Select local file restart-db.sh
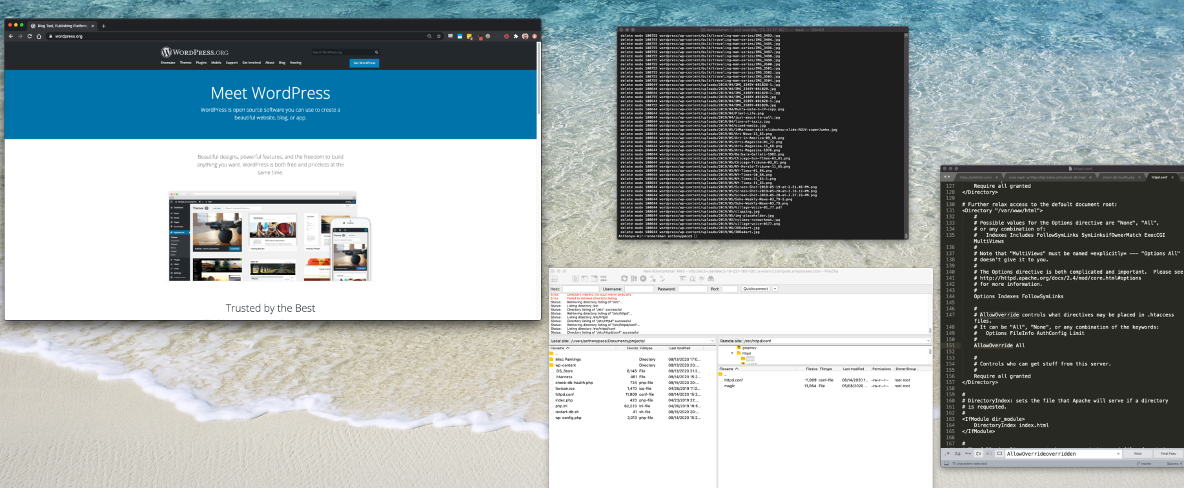Viewport: 1184px width, 488px height. [x=567, y=412]
